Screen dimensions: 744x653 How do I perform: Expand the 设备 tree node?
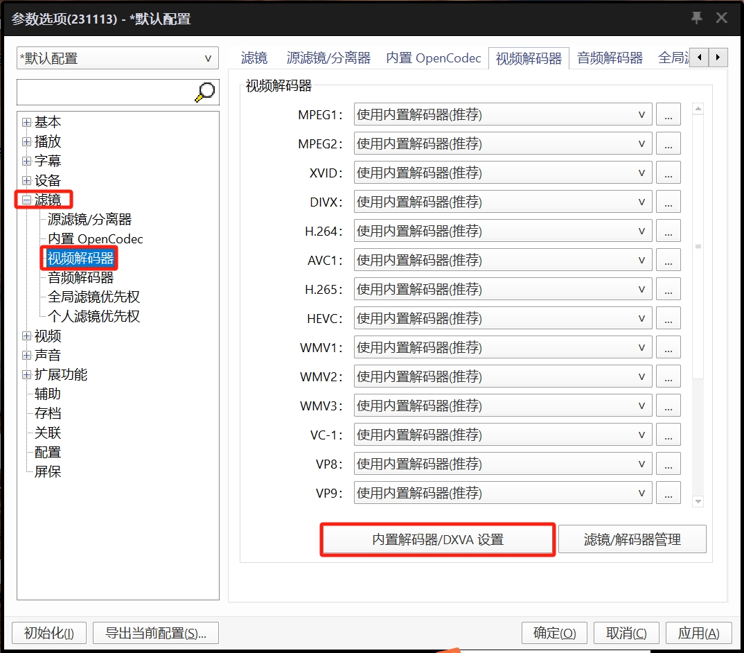(26, 180)
